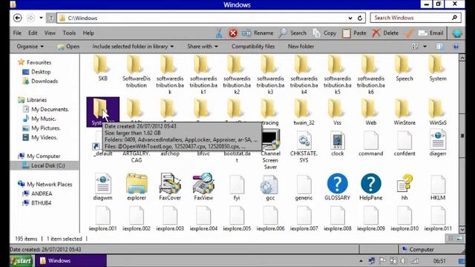Image resolution: width=475 pixels, height=267 pixels.
Task: Click the Paste toolbar button
Action: (x=354, y=33)
